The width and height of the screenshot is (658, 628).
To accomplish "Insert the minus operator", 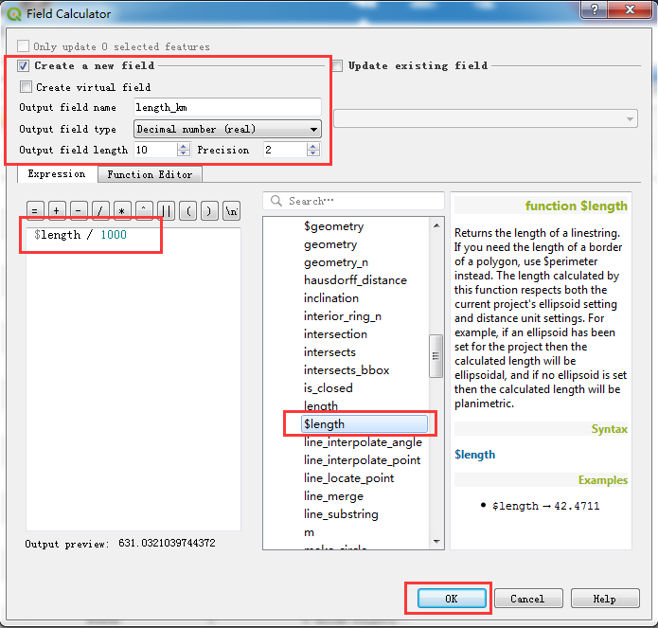I will pos(79,210).
